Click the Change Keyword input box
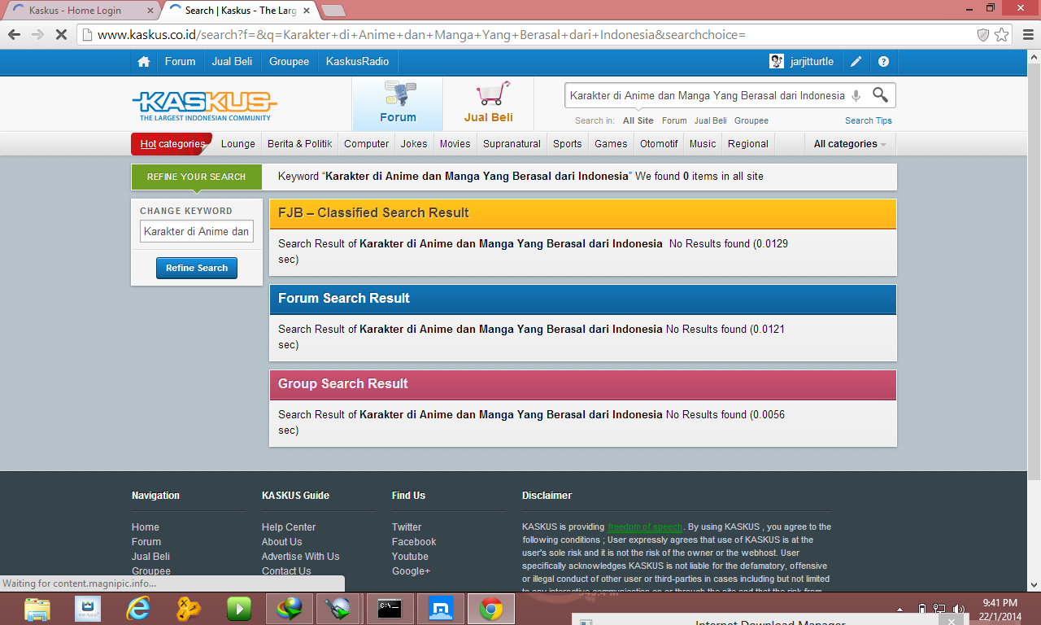This screenshot has width=1041, height=625. pyautogui.click(x=197, y=231)
